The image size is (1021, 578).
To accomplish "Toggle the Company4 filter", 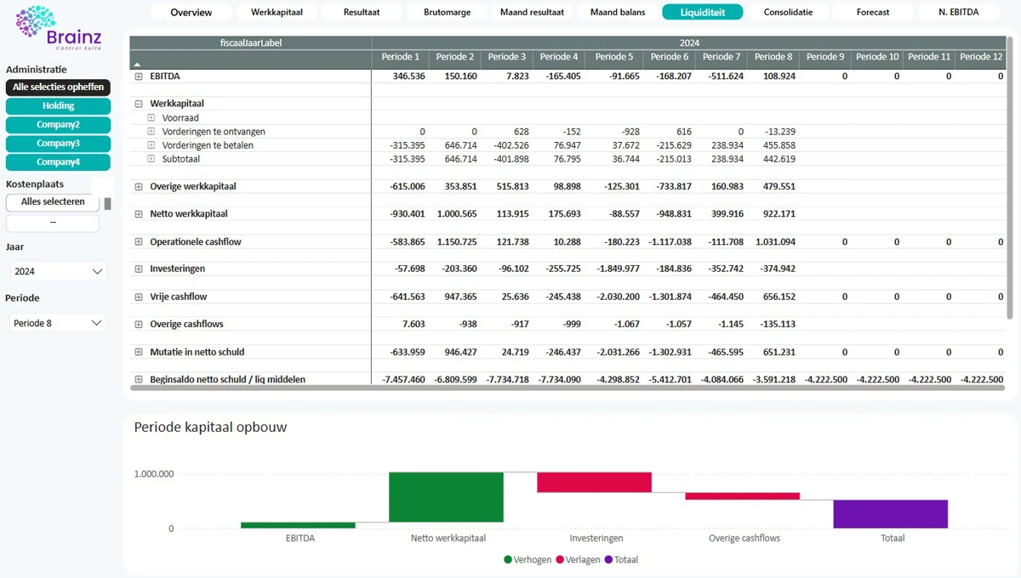I will [58, 162].
